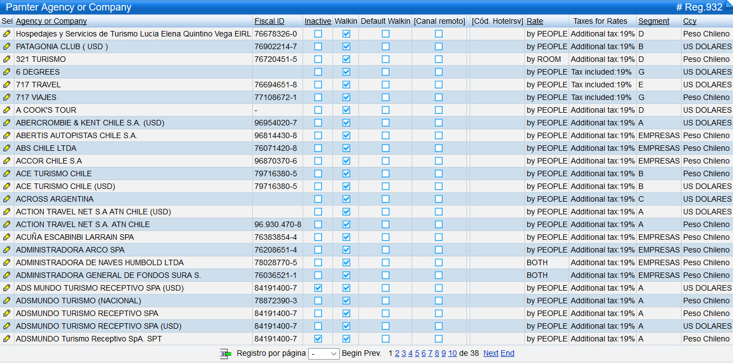Sort by Ccy column header
The image size is (733, 363).
pos(690,21)
